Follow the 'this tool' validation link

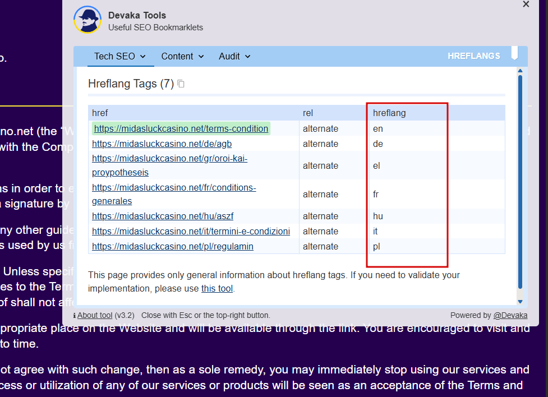[217, 288]
